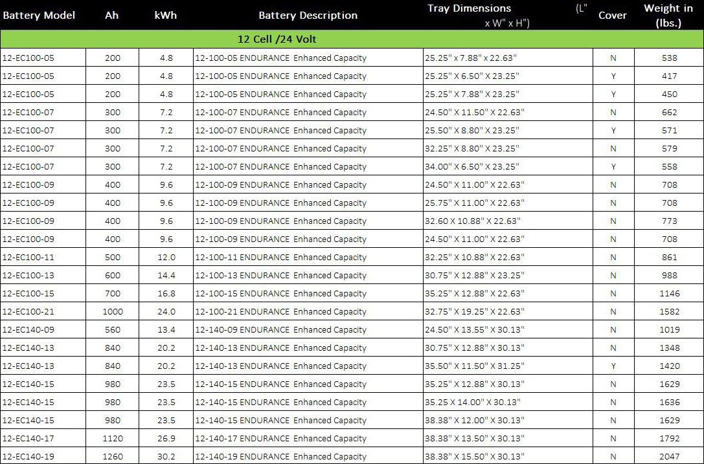
Task: Select the Ah value 1260
Action: point(112,456)
